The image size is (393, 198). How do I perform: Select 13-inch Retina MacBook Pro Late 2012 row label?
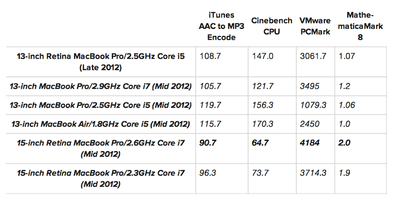pos(101,62)
